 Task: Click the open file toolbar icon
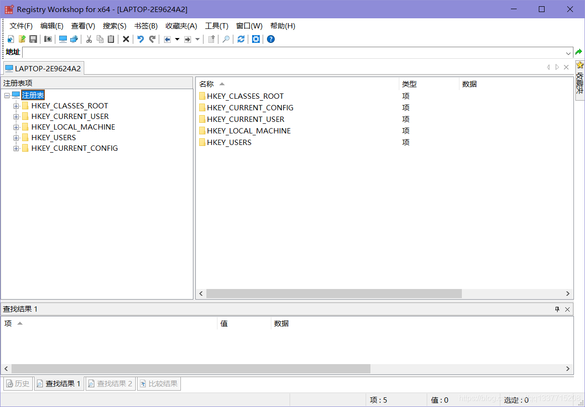pyautogui.click(x=22, y=39)
